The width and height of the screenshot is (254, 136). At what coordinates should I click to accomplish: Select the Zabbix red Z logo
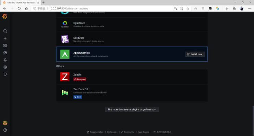65,77
